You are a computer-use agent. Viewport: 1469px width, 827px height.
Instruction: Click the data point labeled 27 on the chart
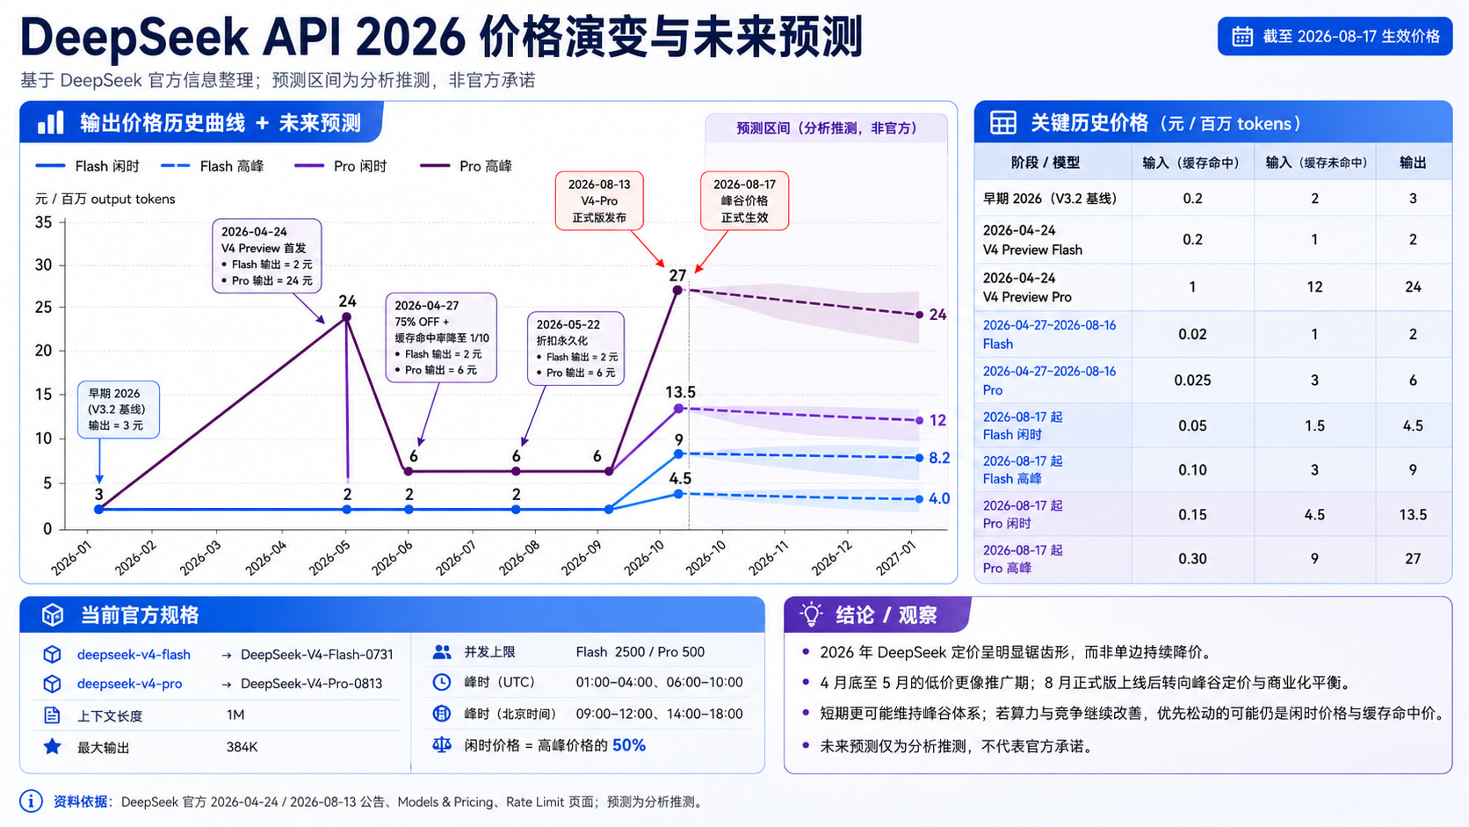tap(677, 289)
